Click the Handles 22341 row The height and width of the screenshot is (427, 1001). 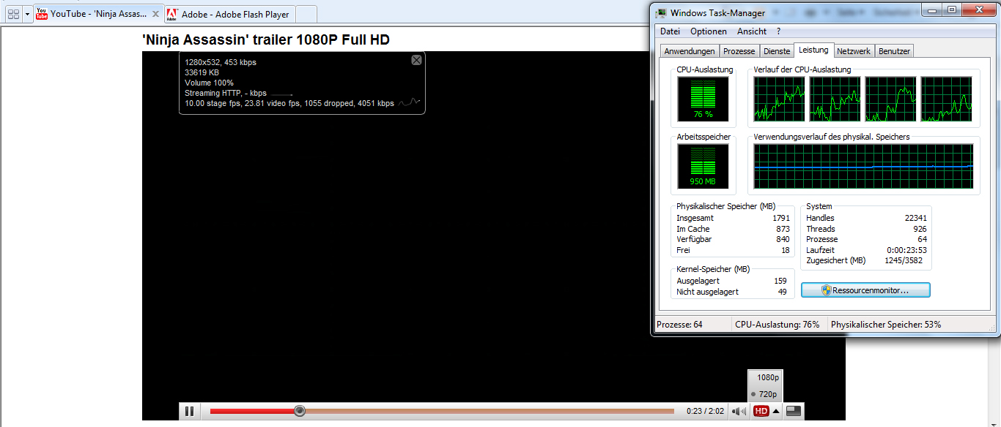pos(866,218)
